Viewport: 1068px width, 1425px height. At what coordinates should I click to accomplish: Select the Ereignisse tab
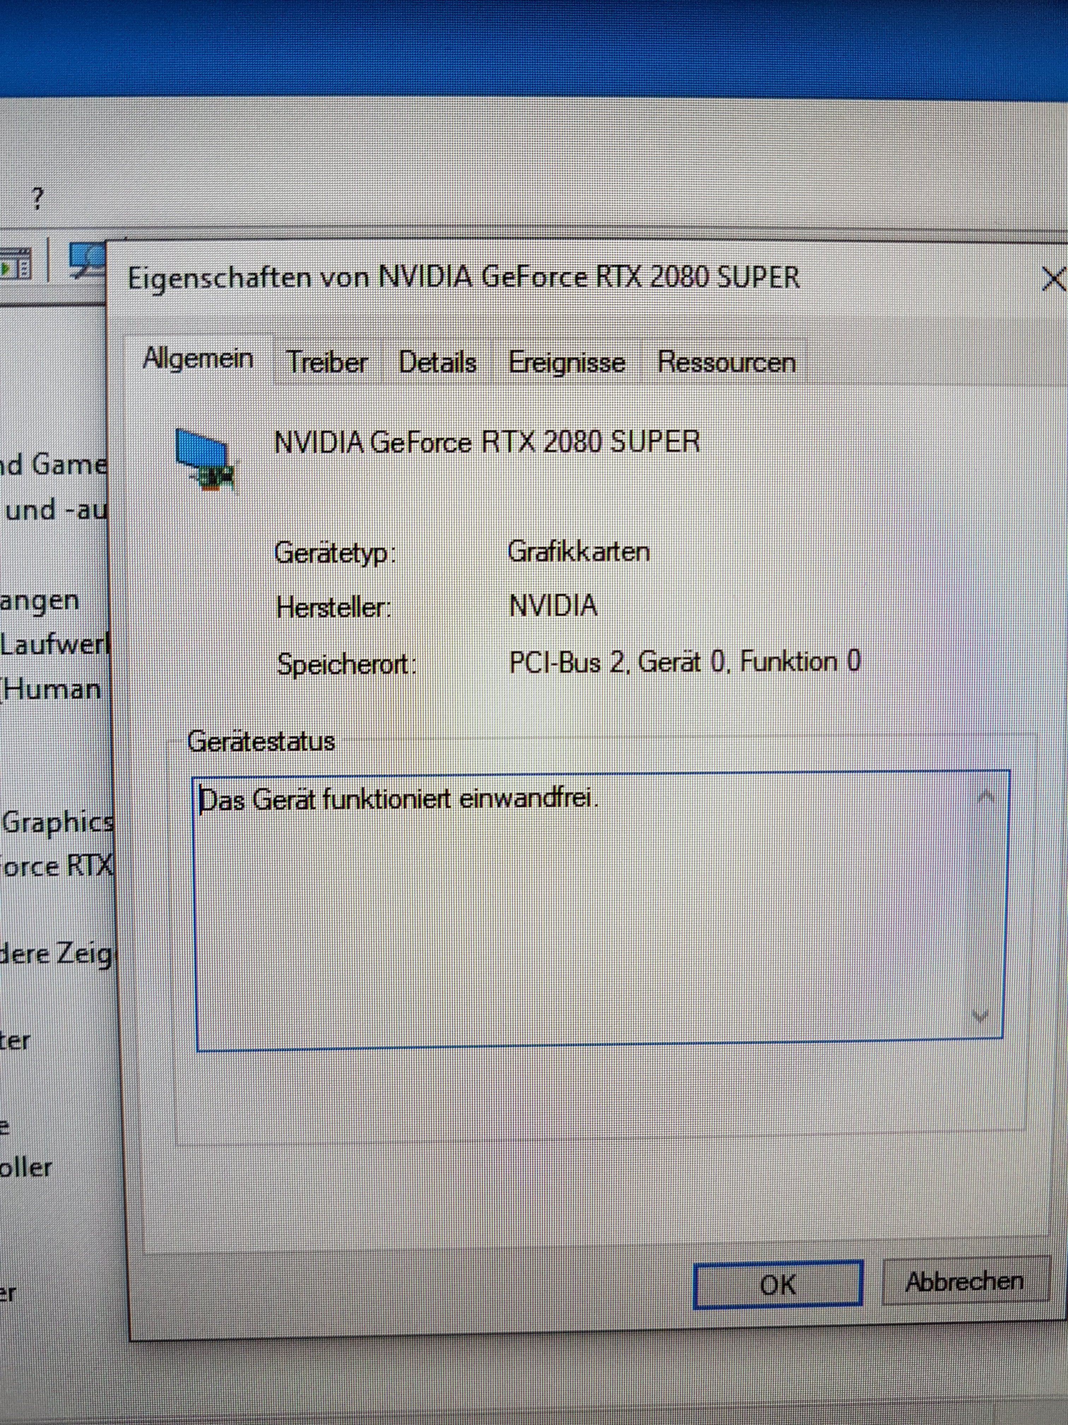pyautogui.click(x=566, y=362)
